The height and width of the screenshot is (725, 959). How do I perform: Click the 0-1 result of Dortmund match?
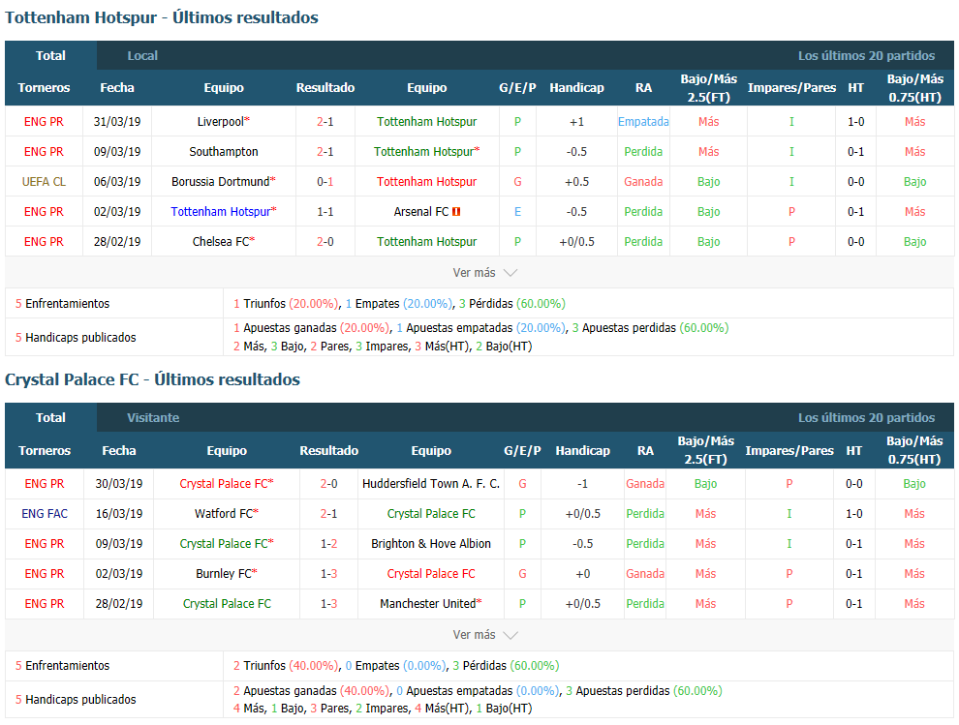click(325, 182)
